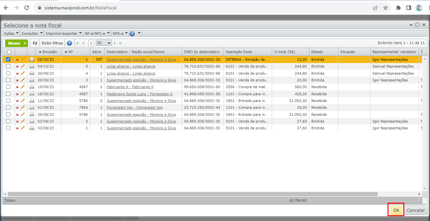Viewport: 430px width, 221px height.
Task: Click pencil edit icon for invoice Nº 5
Action: point(23,66)
